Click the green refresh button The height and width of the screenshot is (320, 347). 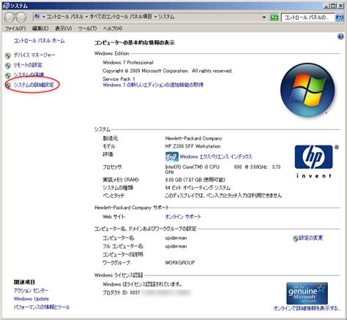(275, 18)
